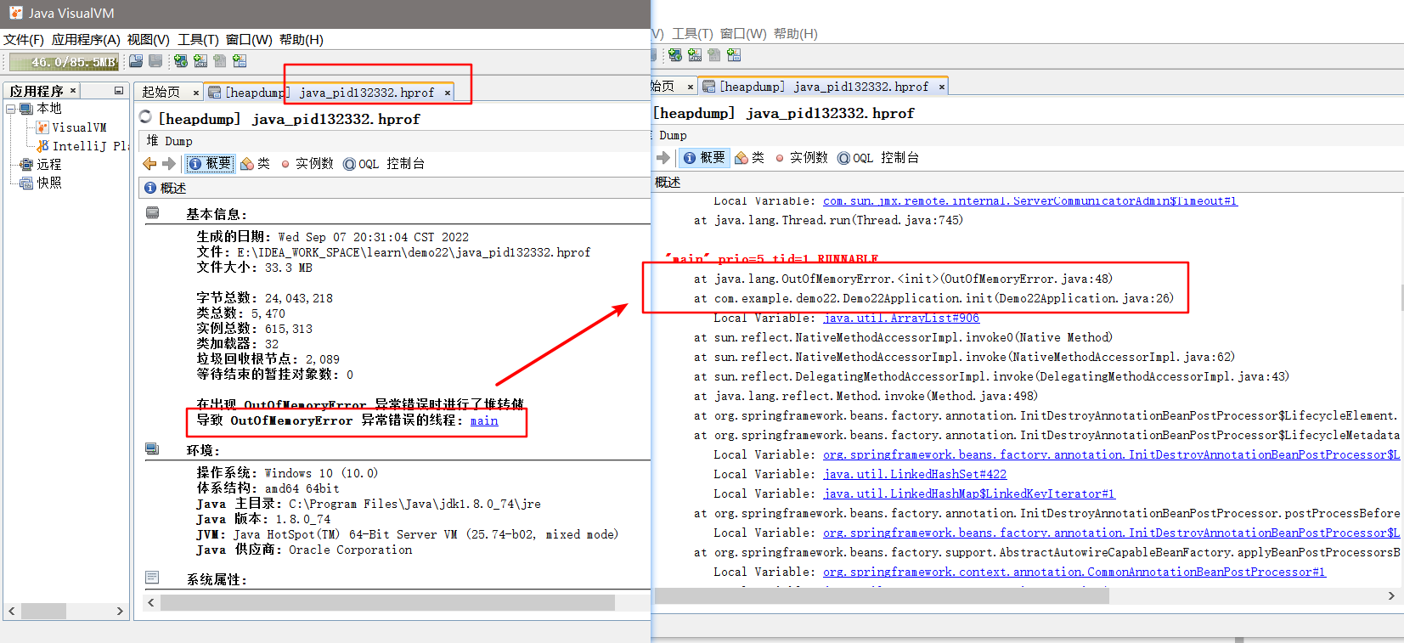Open 窗口(W) menu in right window
Image resolution: width=1404 pixels, height=643 pixels.
[x=744, y=34]
